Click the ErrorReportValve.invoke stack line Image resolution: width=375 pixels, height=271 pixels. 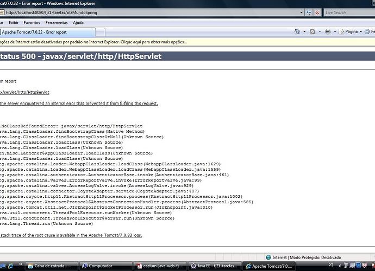(x=101, y=180)
